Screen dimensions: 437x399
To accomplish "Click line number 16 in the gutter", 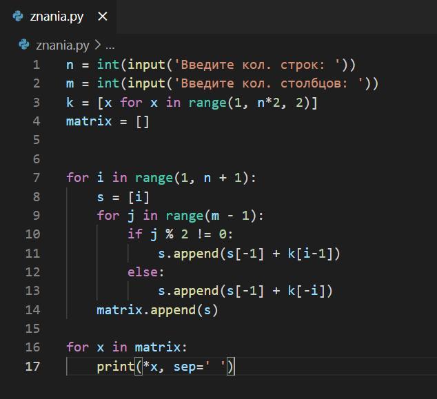I will coord(33,347).
